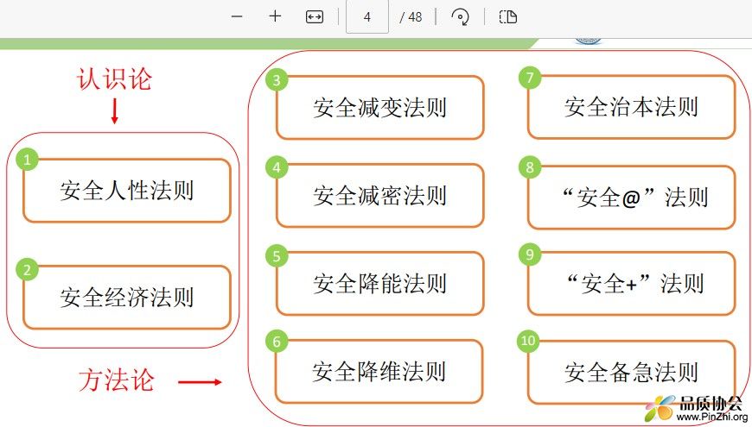Click the box 安全降能法则
752x427 pixels.
(x=379, y=284)
